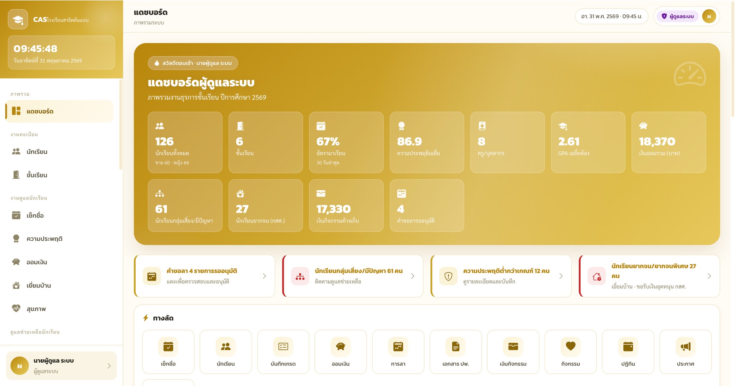
Task: Open แดชบอร์ด in the sidebar
Action: tap(60, 111)
